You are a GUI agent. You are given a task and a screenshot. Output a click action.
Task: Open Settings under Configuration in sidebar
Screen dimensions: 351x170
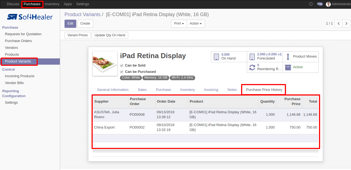click(x=11, y=103)
